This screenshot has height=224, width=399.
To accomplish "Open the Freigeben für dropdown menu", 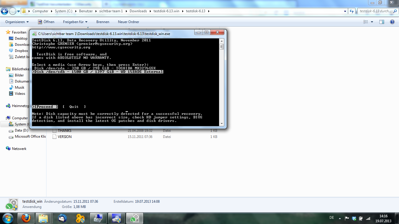I will click(75, 22).
